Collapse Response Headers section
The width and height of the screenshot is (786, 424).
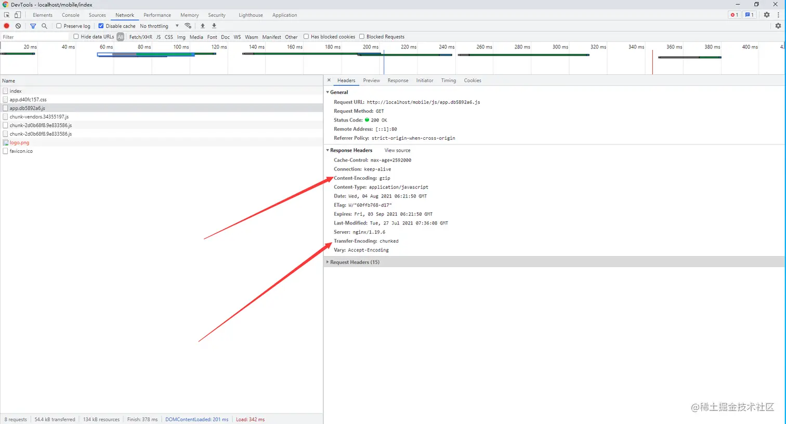(x=327, y=151)
